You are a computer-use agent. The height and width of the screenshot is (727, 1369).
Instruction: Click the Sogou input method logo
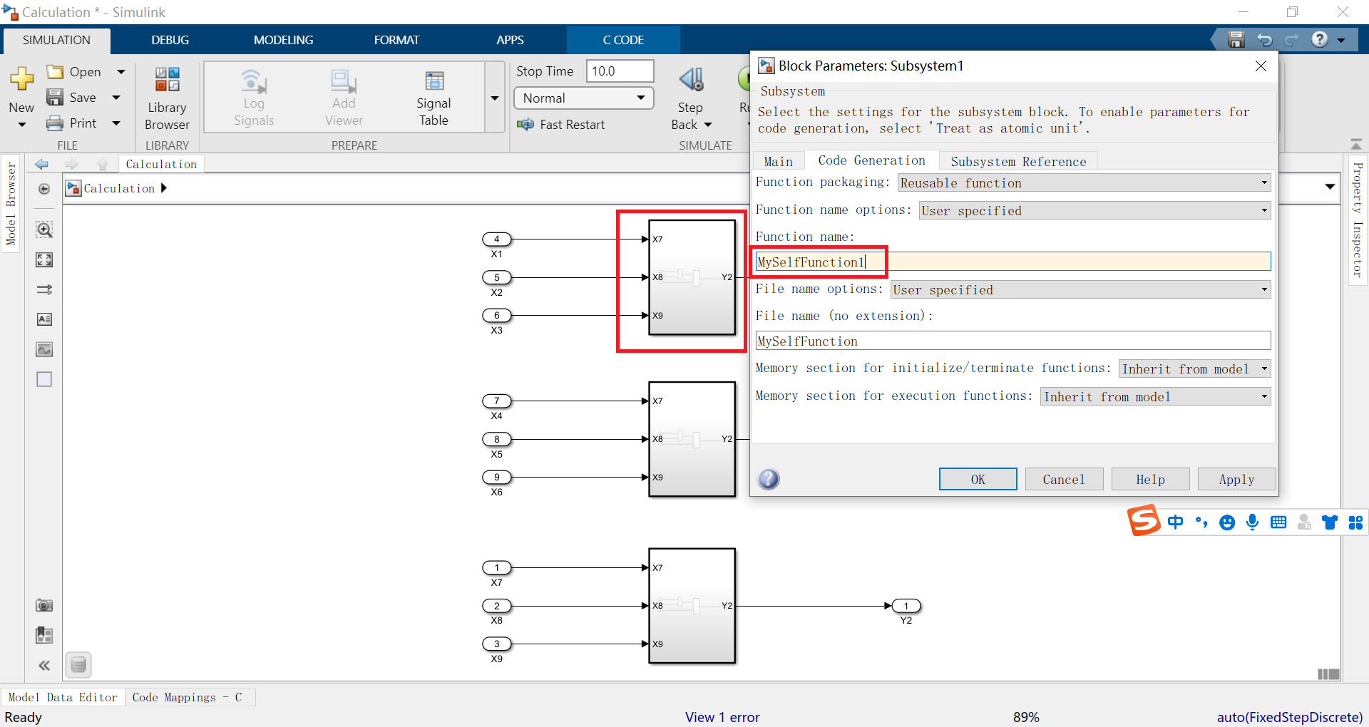point(1144,520)
